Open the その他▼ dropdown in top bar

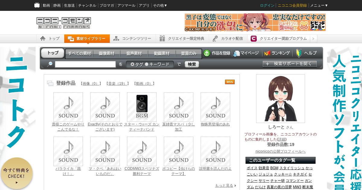pos(160,5)
